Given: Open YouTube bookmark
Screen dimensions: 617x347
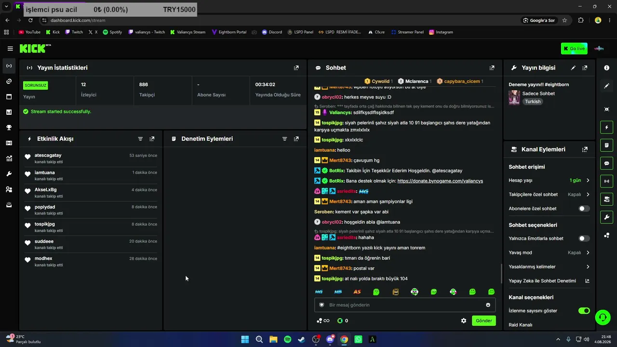Looking at the screenshot, I should click(x=29, y=32).
